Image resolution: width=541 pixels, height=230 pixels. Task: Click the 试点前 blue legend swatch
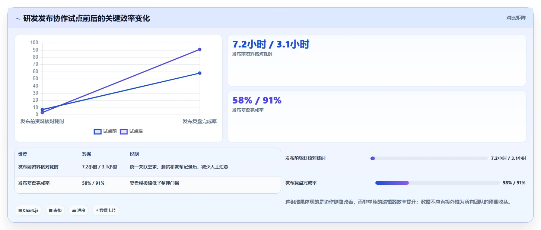pos(98,131)
